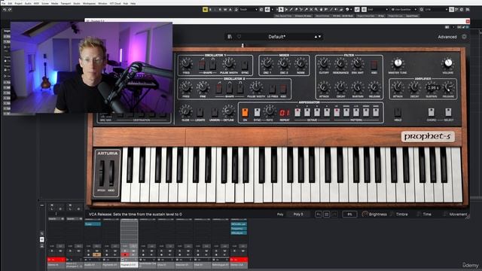Screen dimensions: 482x271
Task: Click the Cubase undo icon at top left
Action: [5, 10]
